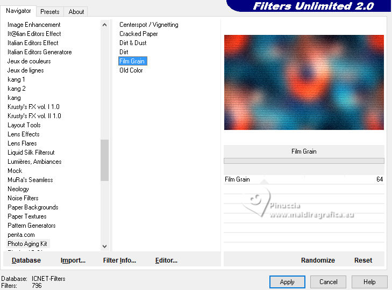Select Layout Tools category

24,125
